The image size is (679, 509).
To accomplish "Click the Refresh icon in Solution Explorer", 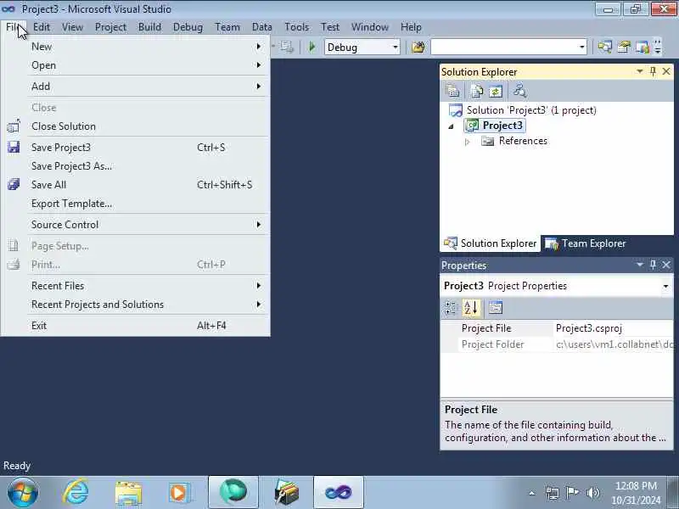I will [496, 91].
